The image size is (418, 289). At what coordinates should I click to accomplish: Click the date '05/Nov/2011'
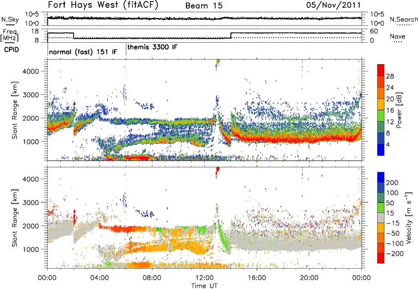tap(333, 5)
